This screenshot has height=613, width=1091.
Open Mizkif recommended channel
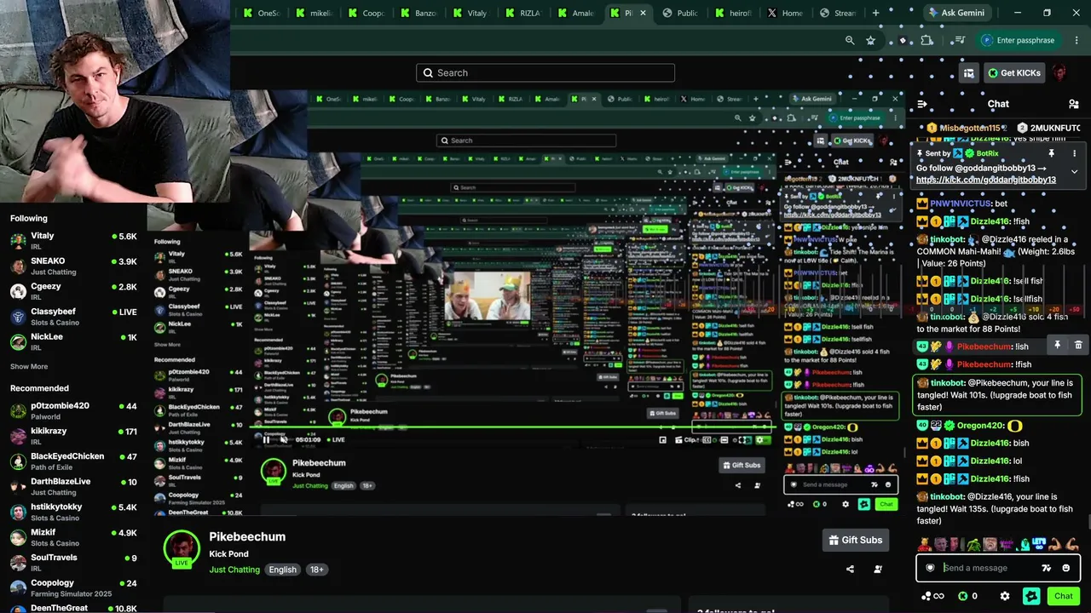point(73,537)
